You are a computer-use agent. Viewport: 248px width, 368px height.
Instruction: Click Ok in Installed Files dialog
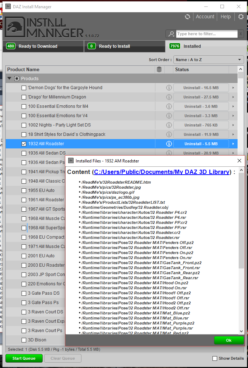coord(229,340)
